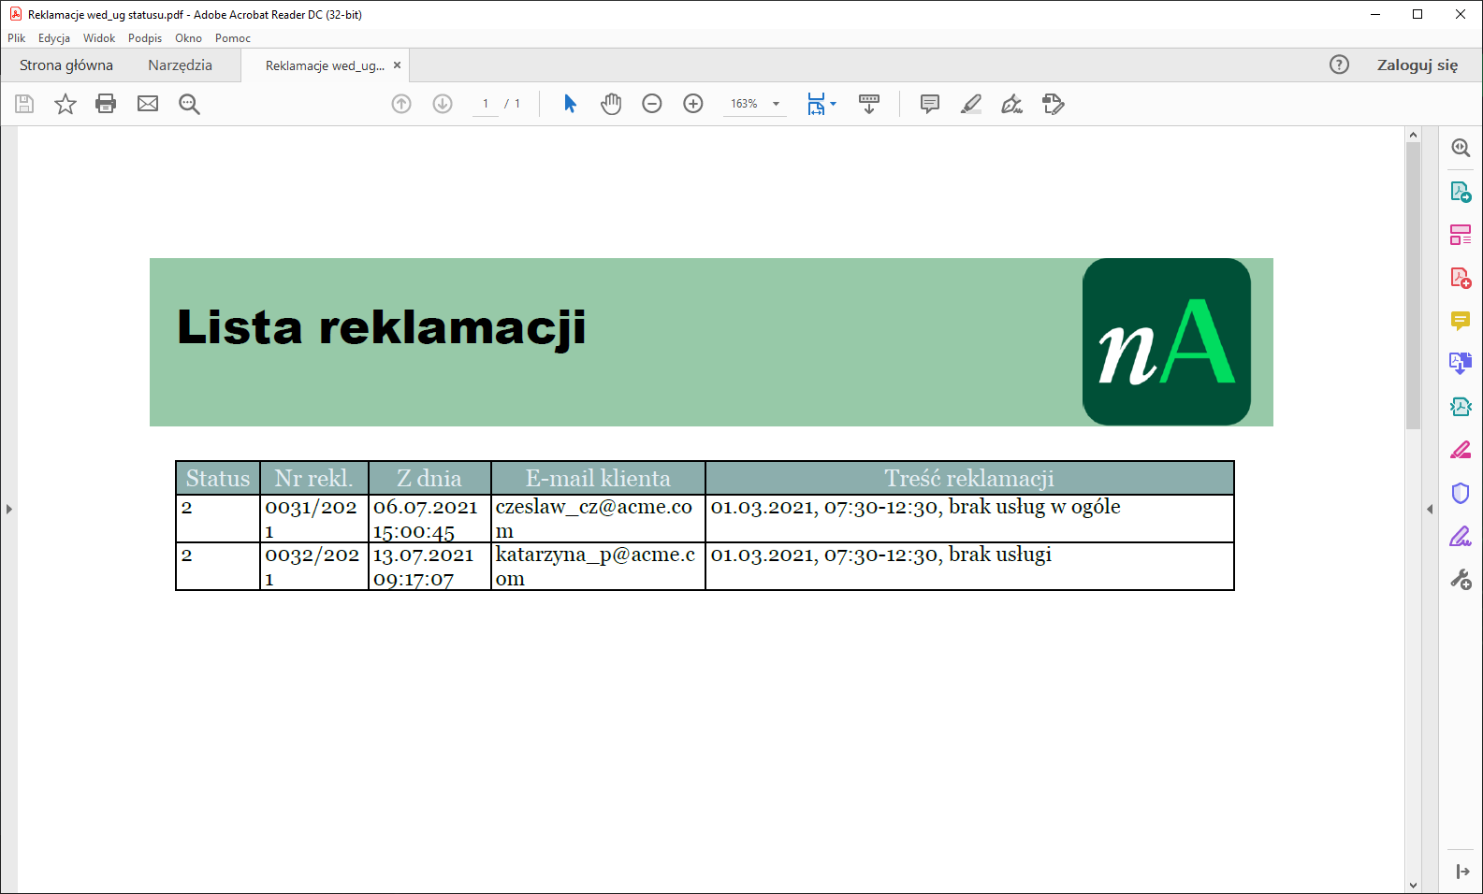Zoom in with the plus icon
The height and width of the screenshot is (894, 1483).
pos(693,104)
